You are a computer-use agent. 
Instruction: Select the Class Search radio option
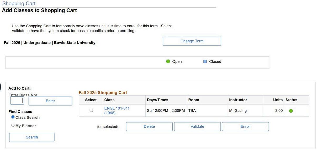tap(13, 117)
